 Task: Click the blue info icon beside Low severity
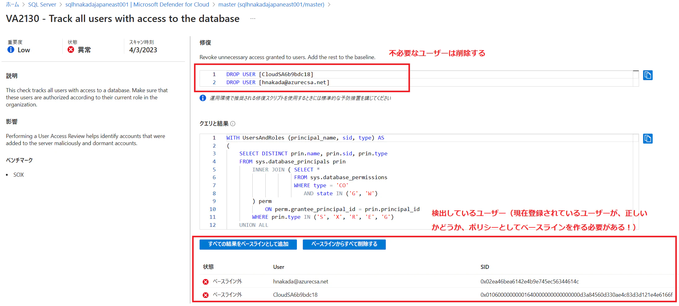point(11,50)
